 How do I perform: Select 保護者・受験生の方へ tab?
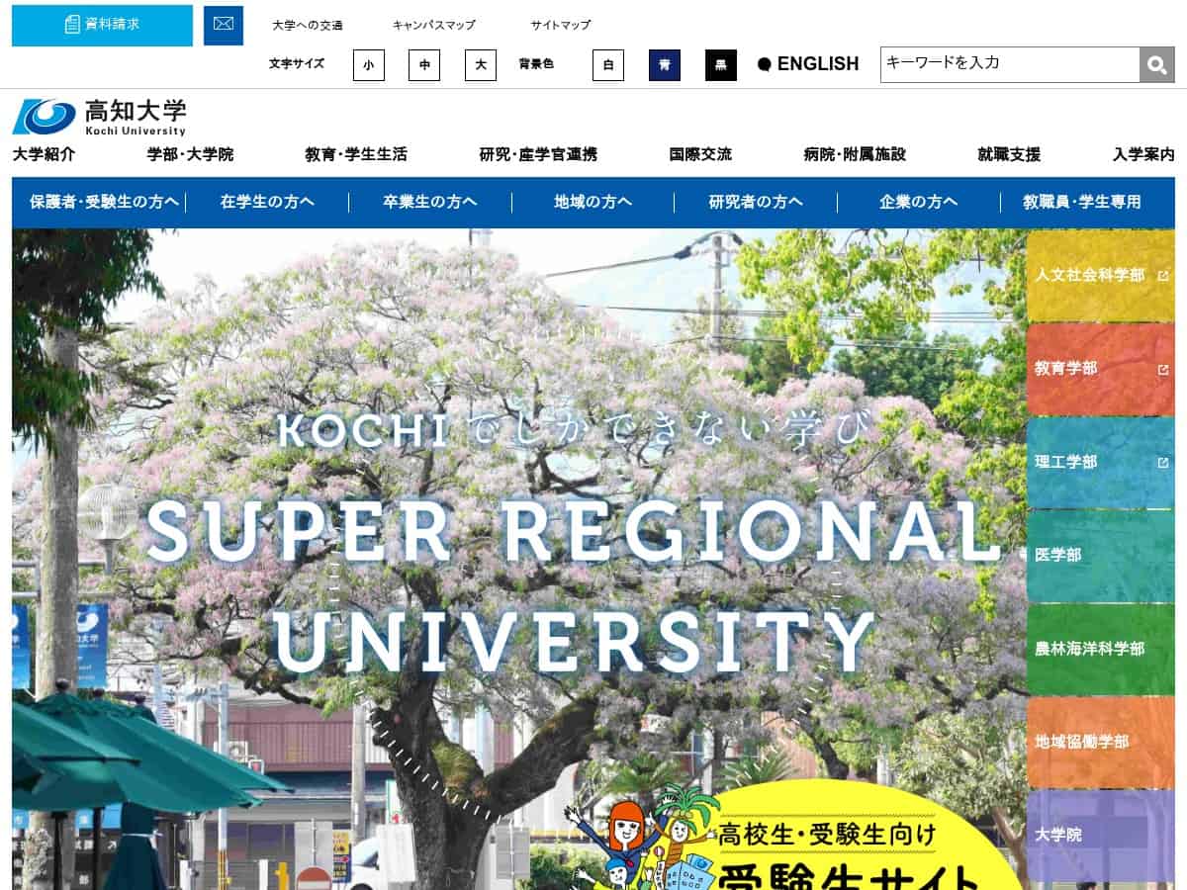(104, 202)
